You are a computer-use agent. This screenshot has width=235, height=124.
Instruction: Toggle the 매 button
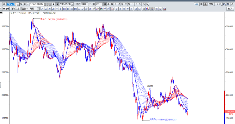201,4
